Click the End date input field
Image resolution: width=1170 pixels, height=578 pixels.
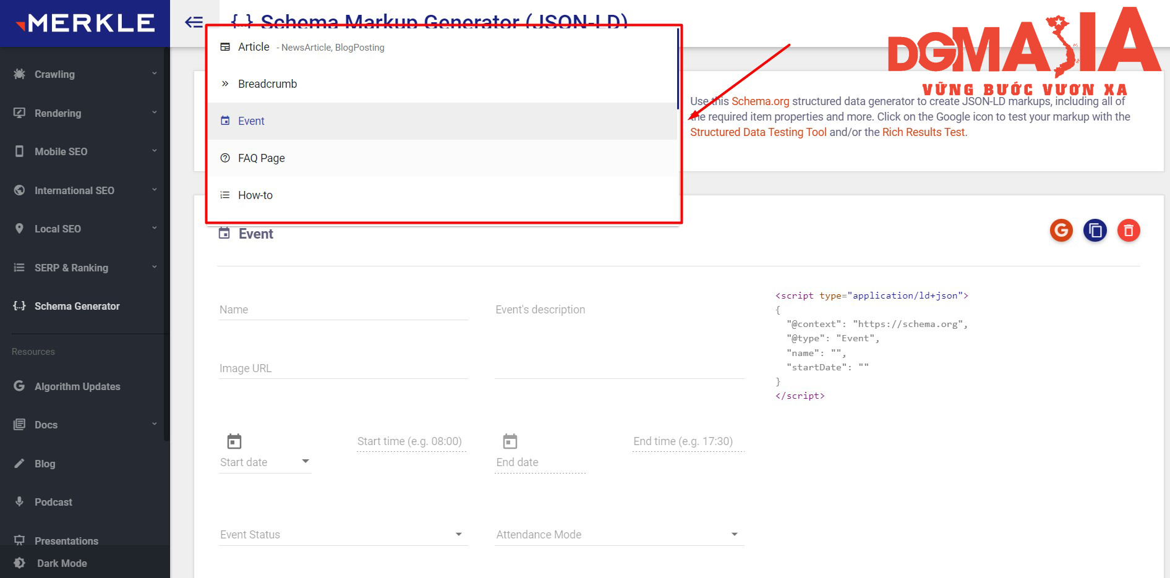pos(540,462)
